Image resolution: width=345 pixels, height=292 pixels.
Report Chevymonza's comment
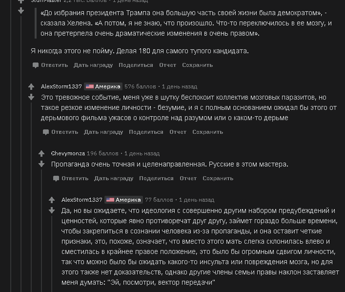tap(188, 179)
